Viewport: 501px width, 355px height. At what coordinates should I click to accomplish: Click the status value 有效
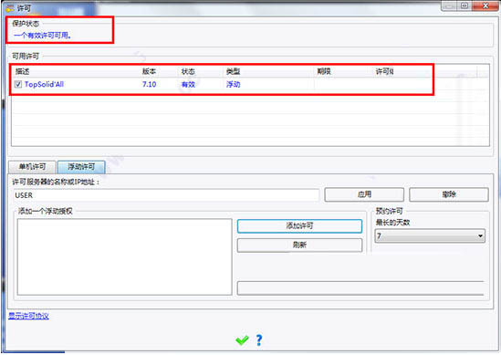coord(188,84)
